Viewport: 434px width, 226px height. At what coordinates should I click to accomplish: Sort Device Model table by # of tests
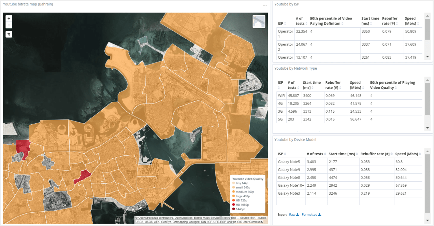pyautogui.click(x=325, y=154)
